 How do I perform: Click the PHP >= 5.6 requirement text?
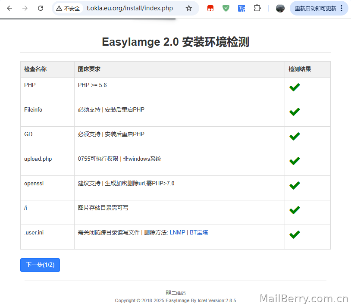click(92, 85)
